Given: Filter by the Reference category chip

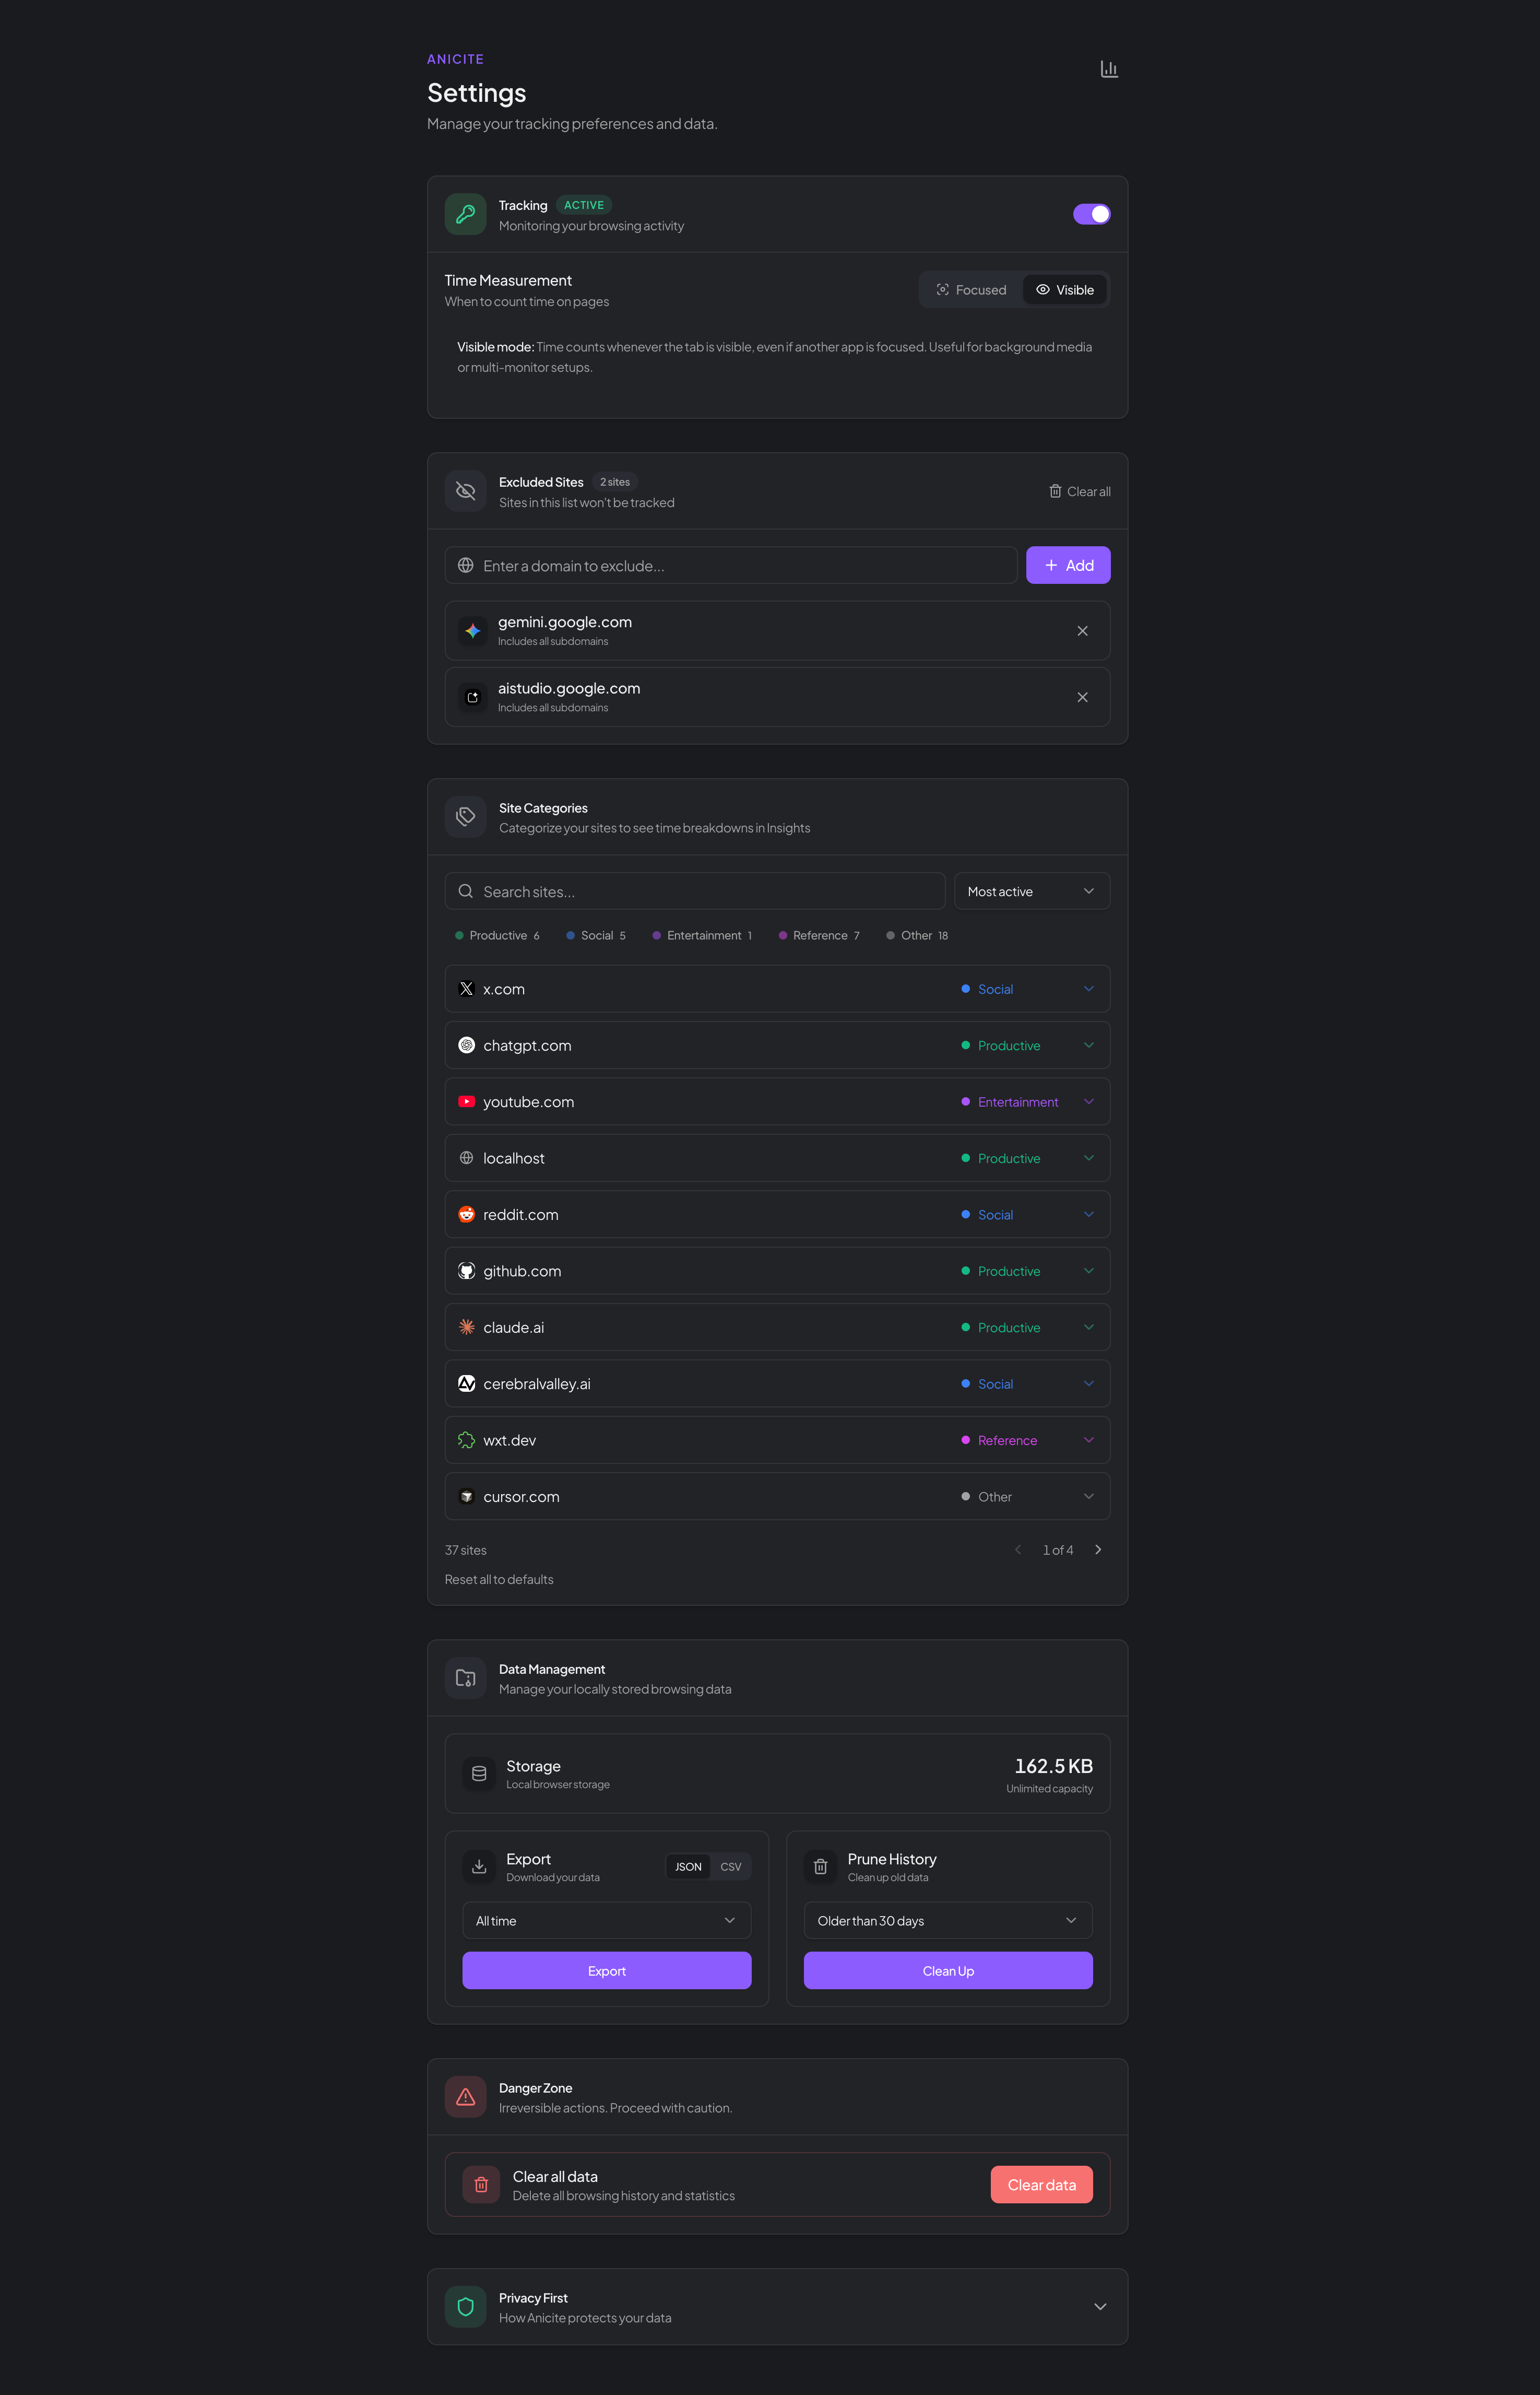Looking at the screenshot, I should [x=819, y=935].
